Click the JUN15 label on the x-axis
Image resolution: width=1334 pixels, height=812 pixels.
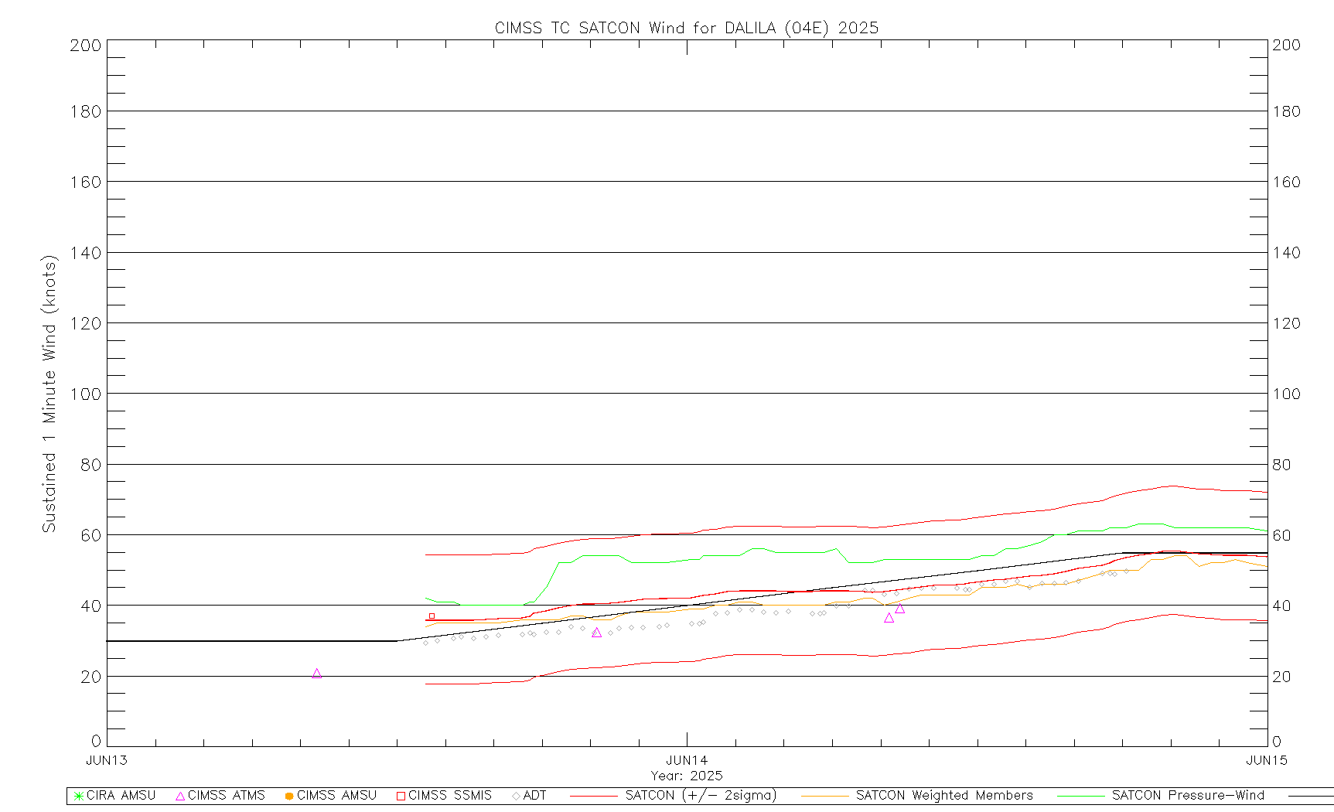(1267, 760)
